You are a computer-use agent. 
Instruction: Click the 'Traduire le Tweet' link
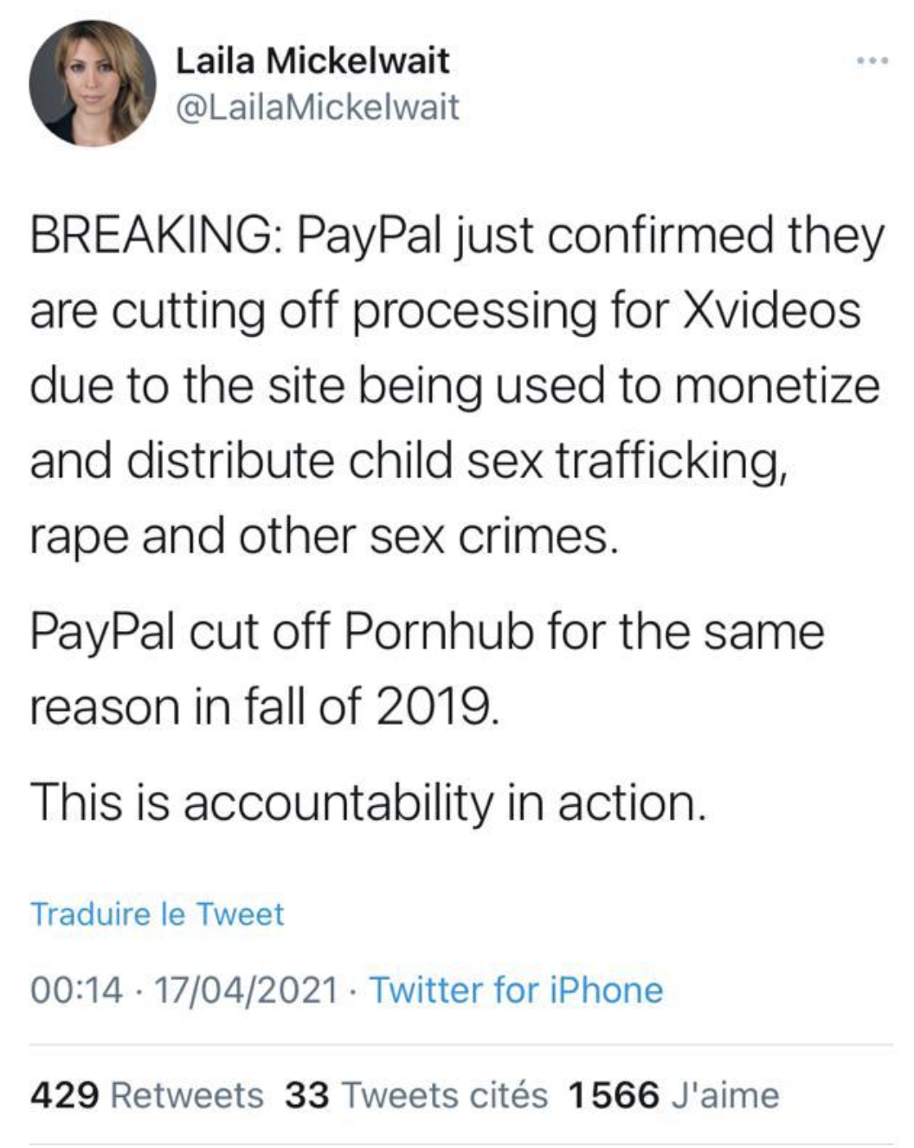click(157, 914)
